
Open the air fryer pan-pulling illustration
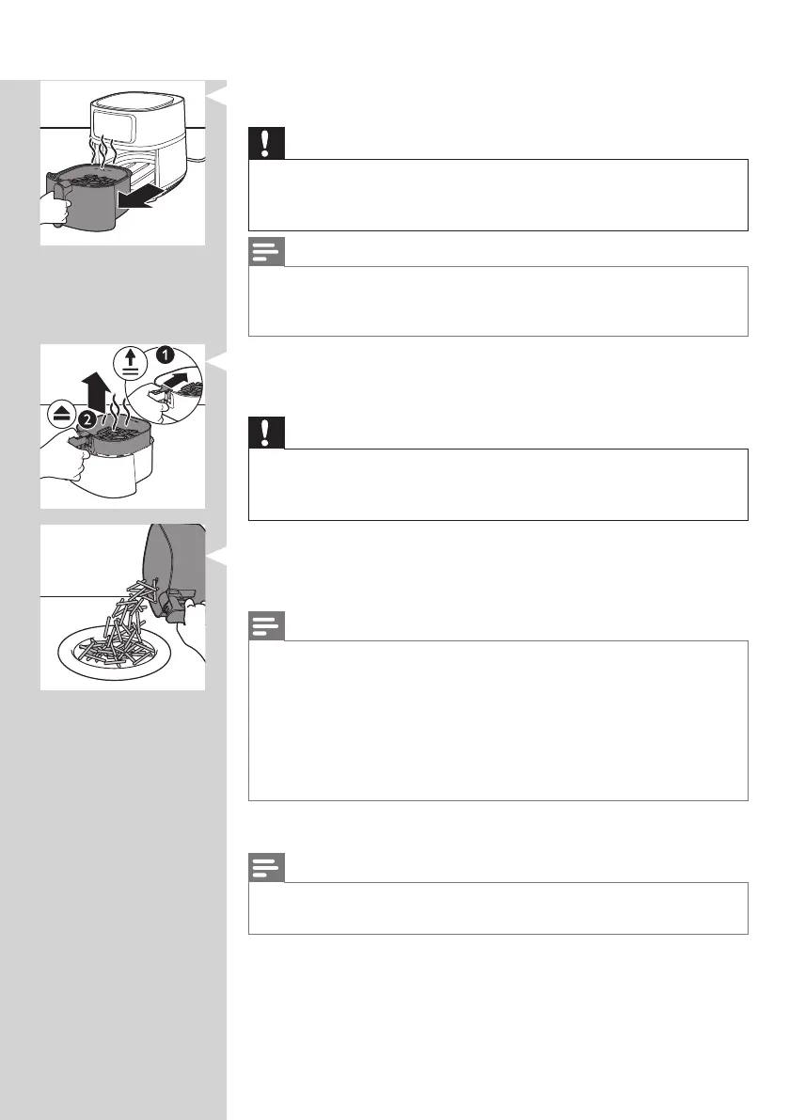123,164
